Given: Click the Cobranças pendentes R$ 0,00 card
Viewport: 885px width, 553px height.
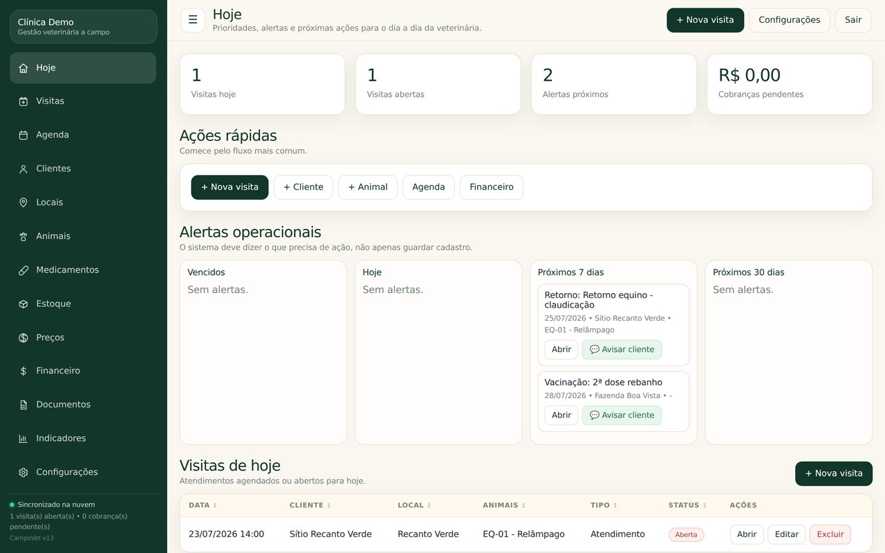Looking at the screenshot, I should click(x=789, y=84).
